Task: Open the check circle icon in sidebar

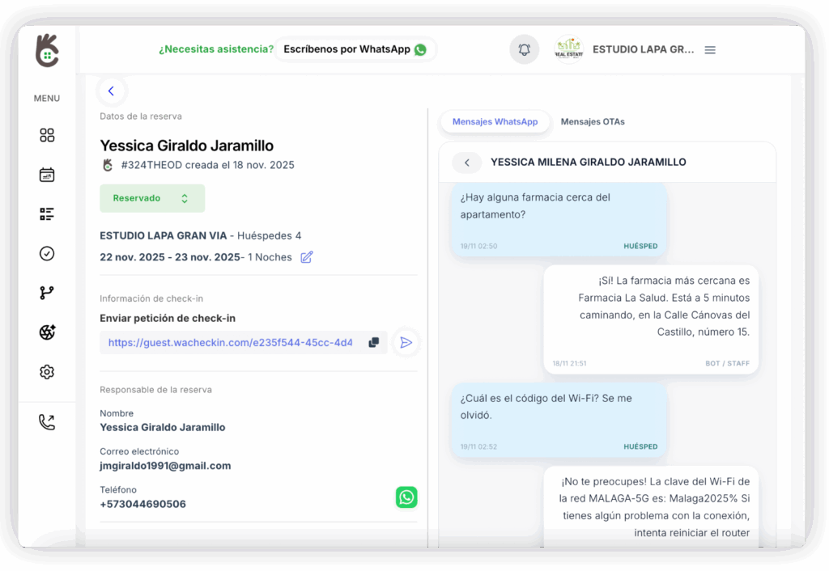Action: pos(47,253)
